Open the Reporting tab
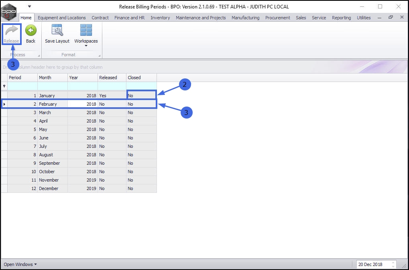The width and height of the screenshot is (409, 270). (341, 18)
